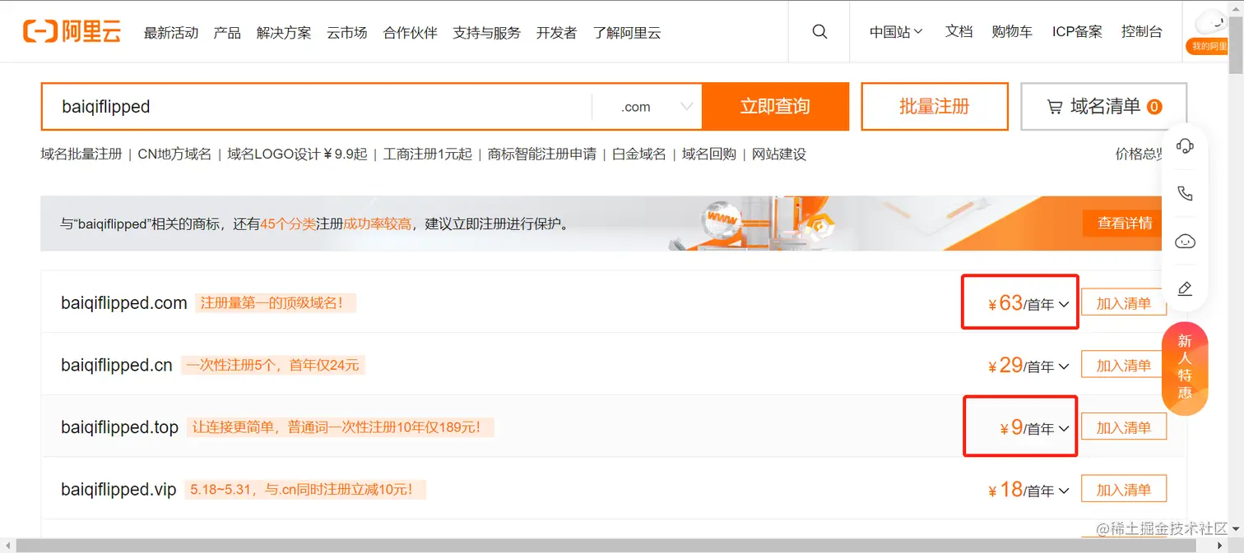Click the 注册量第一的顶级域名 promo tag
The height and width of the screenshot is (553, 1244).
276,303
